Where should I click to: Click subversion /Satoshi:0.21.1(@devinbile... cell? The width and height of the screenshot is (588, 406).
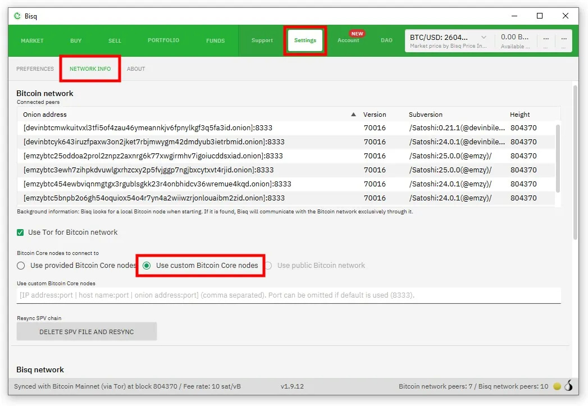click(457, 128)
